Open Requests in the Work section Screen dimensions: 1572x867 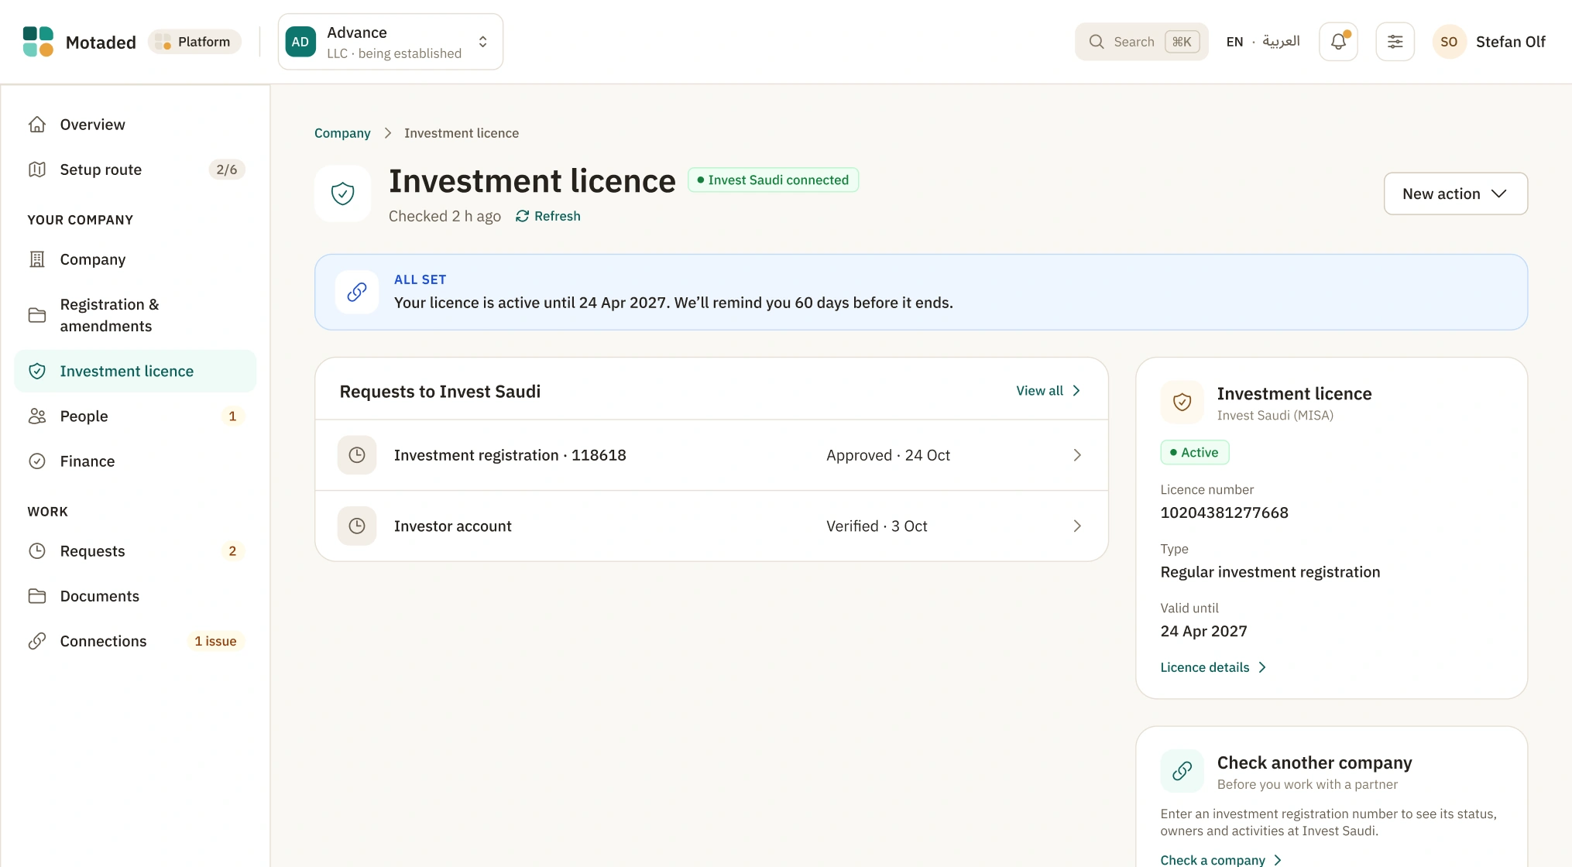[136, 551]
